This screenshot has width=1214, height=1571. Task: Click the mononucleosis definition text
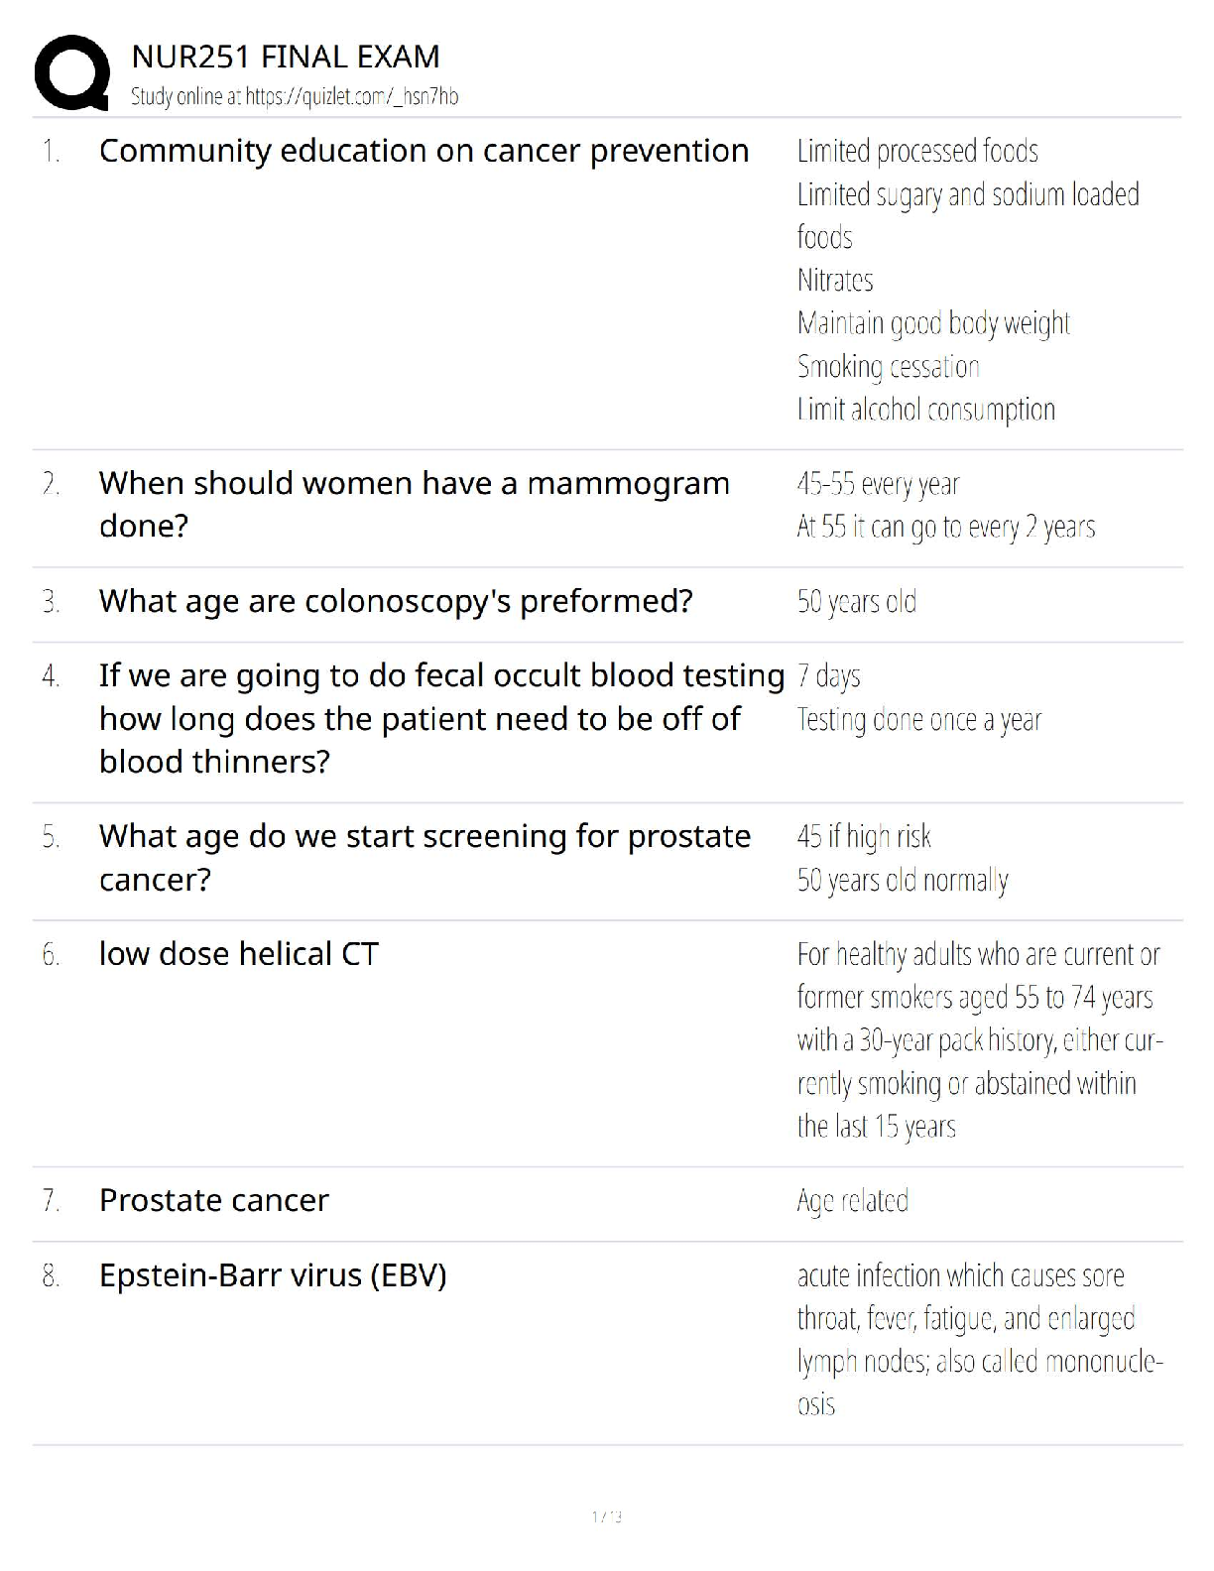[x=979, y=1339]
